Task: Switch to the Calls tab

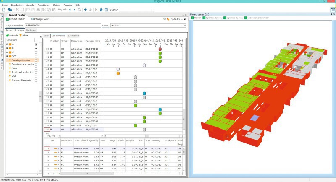Action: click(46, 36)
